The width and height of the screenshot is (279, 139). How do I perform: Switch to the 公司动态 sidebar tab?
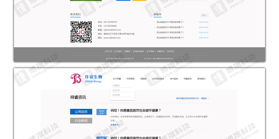[81, 112]
